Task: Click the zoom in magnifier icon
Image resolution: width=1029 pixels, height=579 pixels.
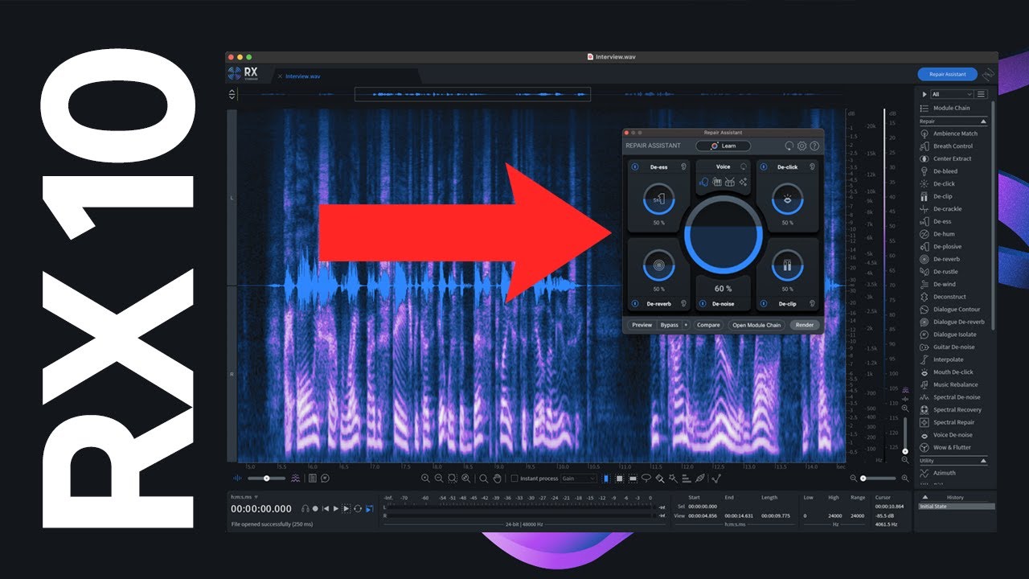Action: (x=425, y=478)
